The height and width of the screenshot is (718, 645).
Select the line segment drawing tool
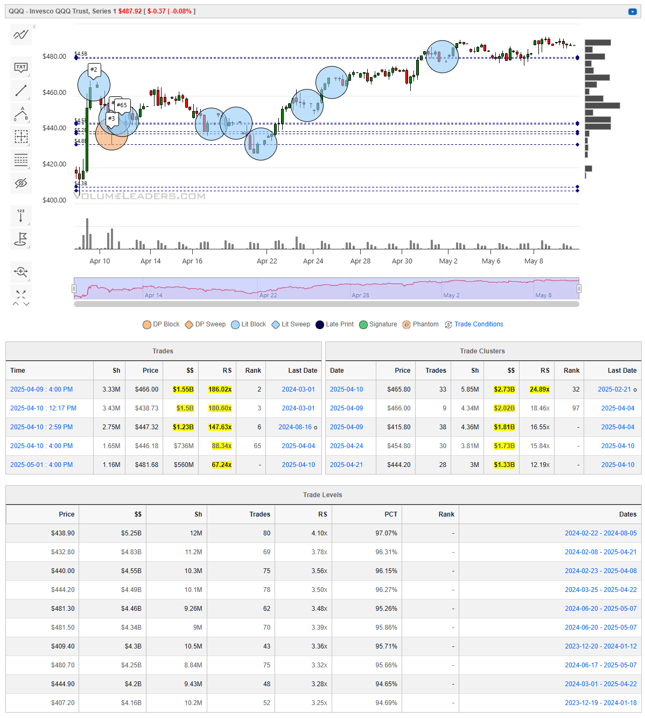21,90
